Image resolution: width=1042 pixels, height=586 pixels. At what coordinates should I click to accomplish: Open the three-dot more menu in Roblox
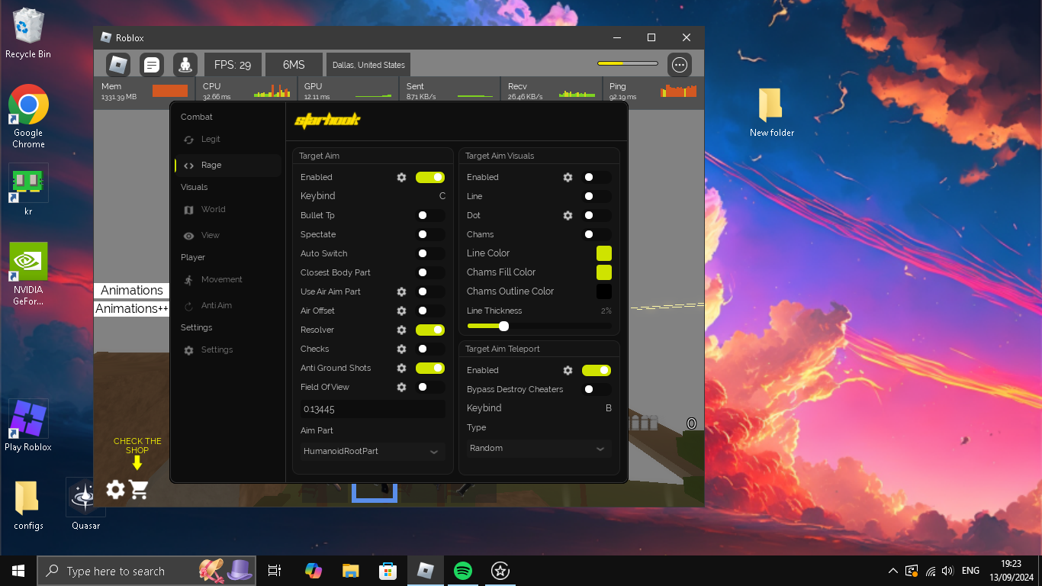(x=680, y=65)
